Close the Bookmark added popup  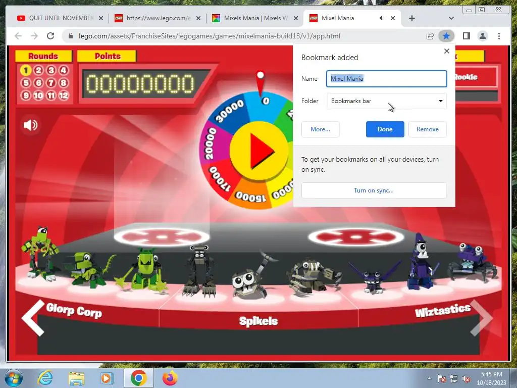tap(446, 51)
